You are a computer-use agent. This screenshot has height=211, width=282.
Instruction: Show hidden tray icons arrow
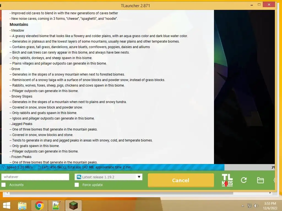click(243, 206)
